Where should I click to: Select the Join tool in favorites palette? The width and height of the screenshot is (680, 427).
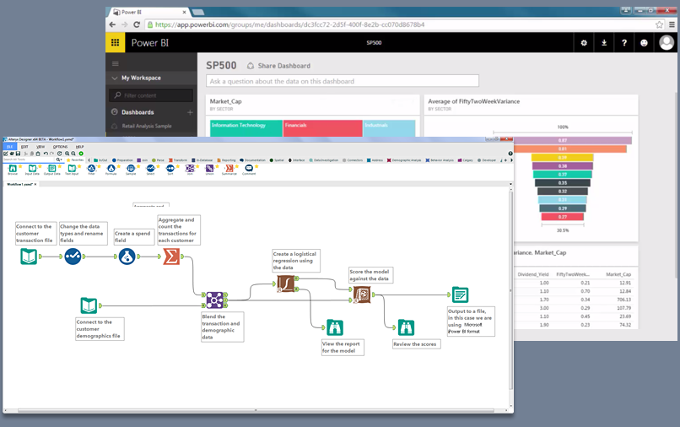[190, 169]
